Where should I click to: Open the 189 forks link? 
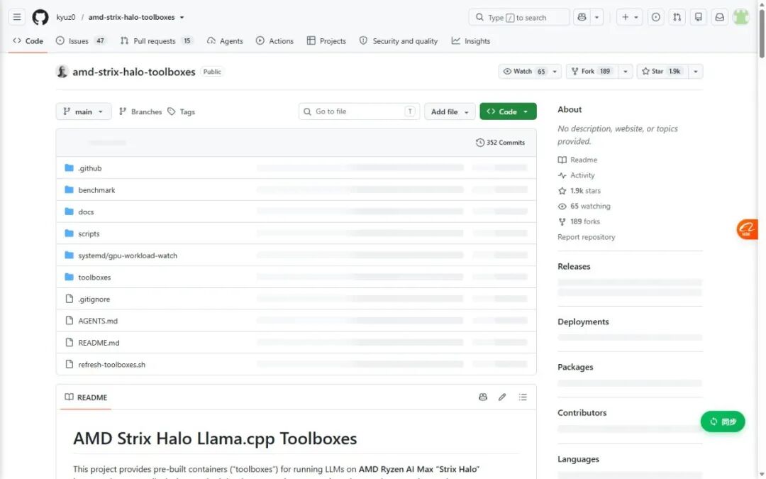tap(579, 221)
